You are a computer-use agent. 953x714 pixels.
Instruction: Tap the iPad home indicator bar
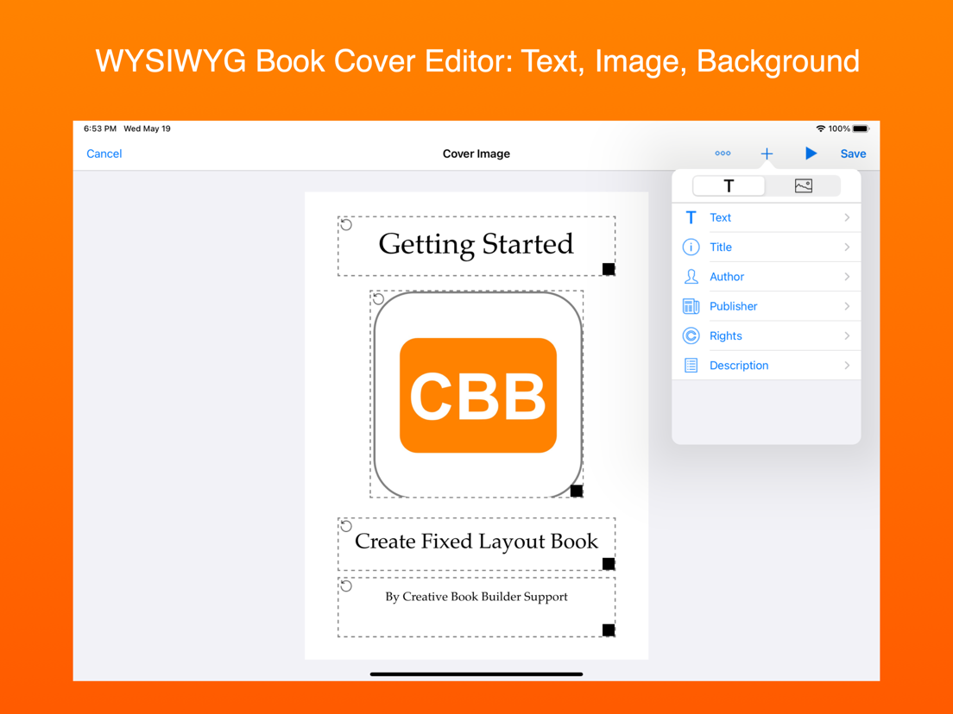click(x=476, y=674)
